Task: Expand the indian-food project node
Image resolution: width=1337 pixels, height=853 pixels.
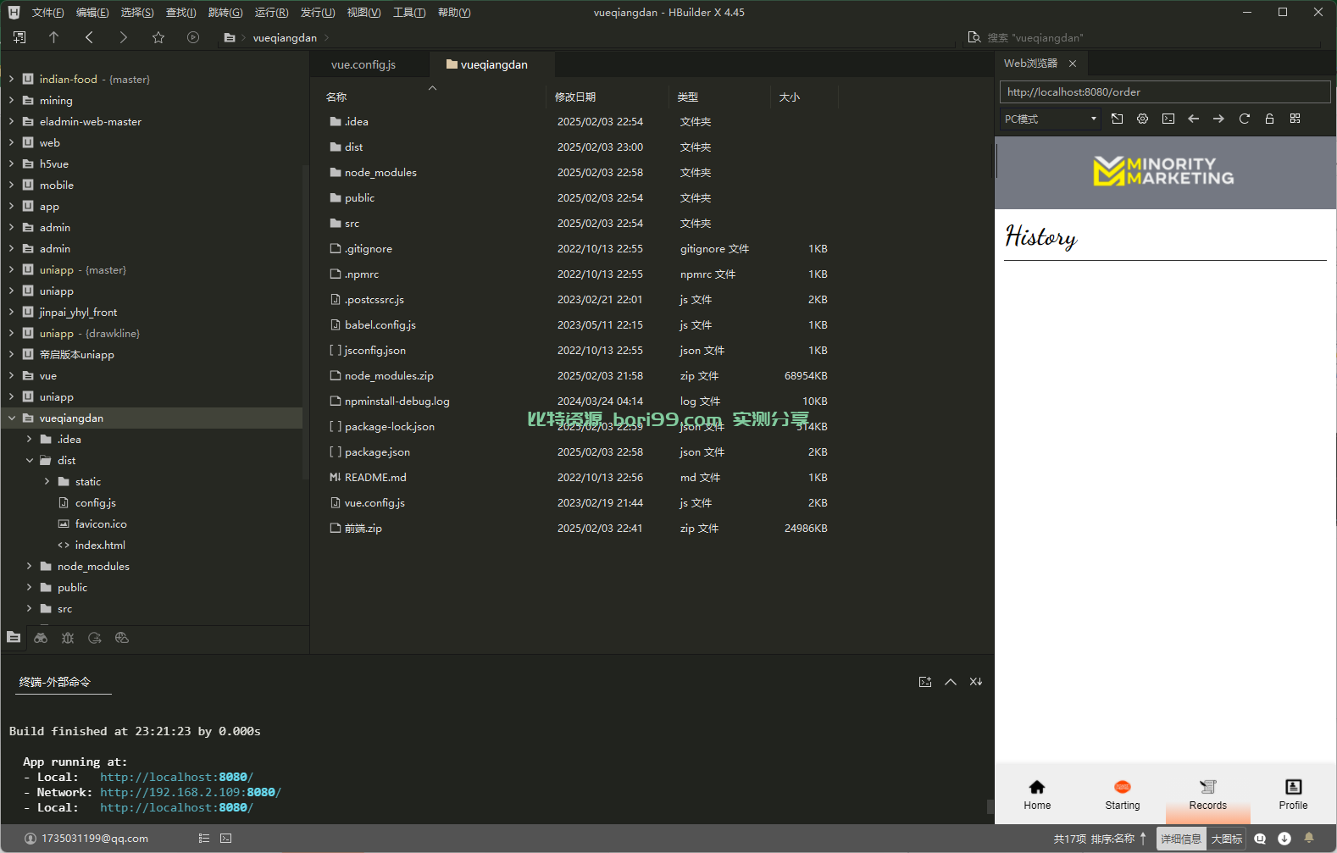Action: (x=12, y=79)
